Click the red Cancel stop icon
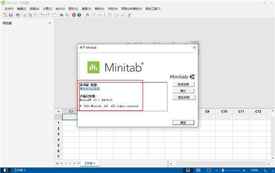This screenshot has height=173, width=275. [x=74, y=15]
